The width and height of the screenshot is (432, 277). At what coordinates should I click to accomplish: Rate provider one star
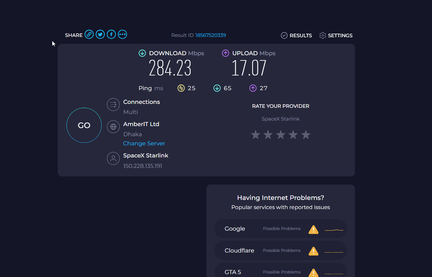[x=255, y=135]
